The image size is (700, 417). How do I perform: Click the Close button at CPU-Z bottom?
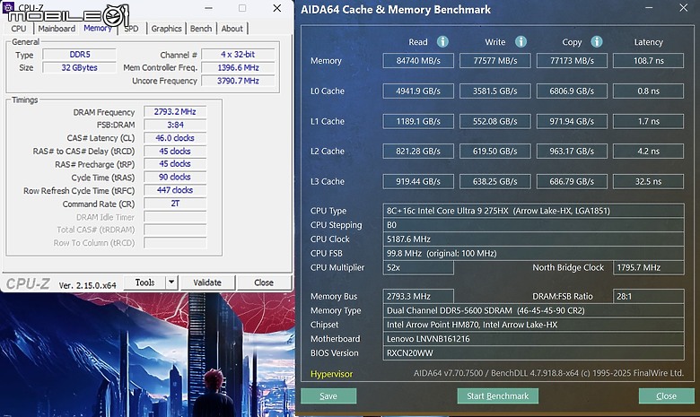coord(264,282)
